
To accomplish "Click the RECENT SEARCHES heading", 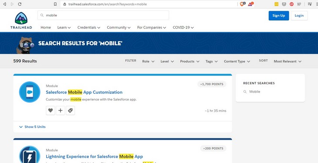I will coord(259,83).
